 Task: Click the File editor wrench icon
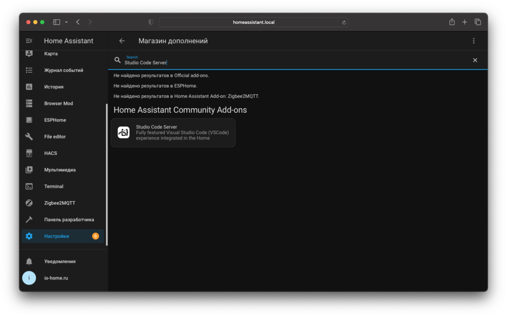click(29, 136)
